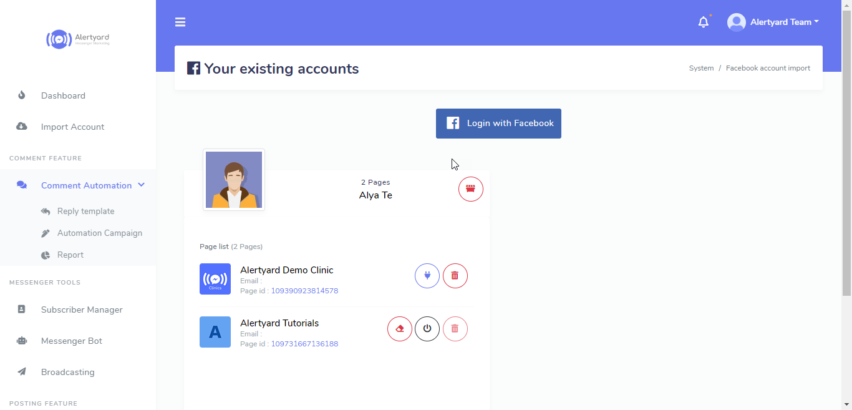This screenshot has height=410, width=852.
Task: Click System breadcrumb link
Action: tap(701, 68)
